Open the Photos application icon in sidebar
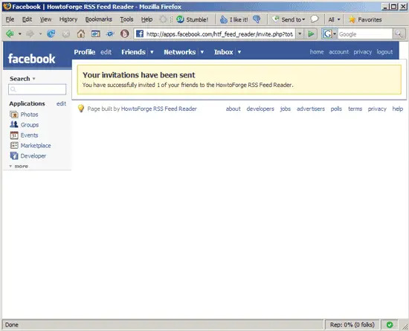The image size is (409, 331). pos(14,115)
